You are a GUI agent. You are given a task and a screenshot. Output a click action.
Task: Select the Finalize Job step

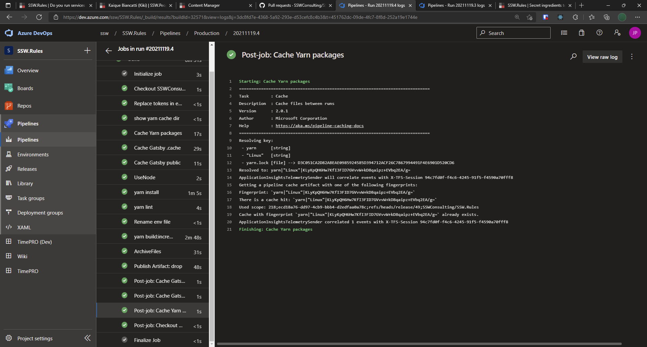tap(153, 340)
